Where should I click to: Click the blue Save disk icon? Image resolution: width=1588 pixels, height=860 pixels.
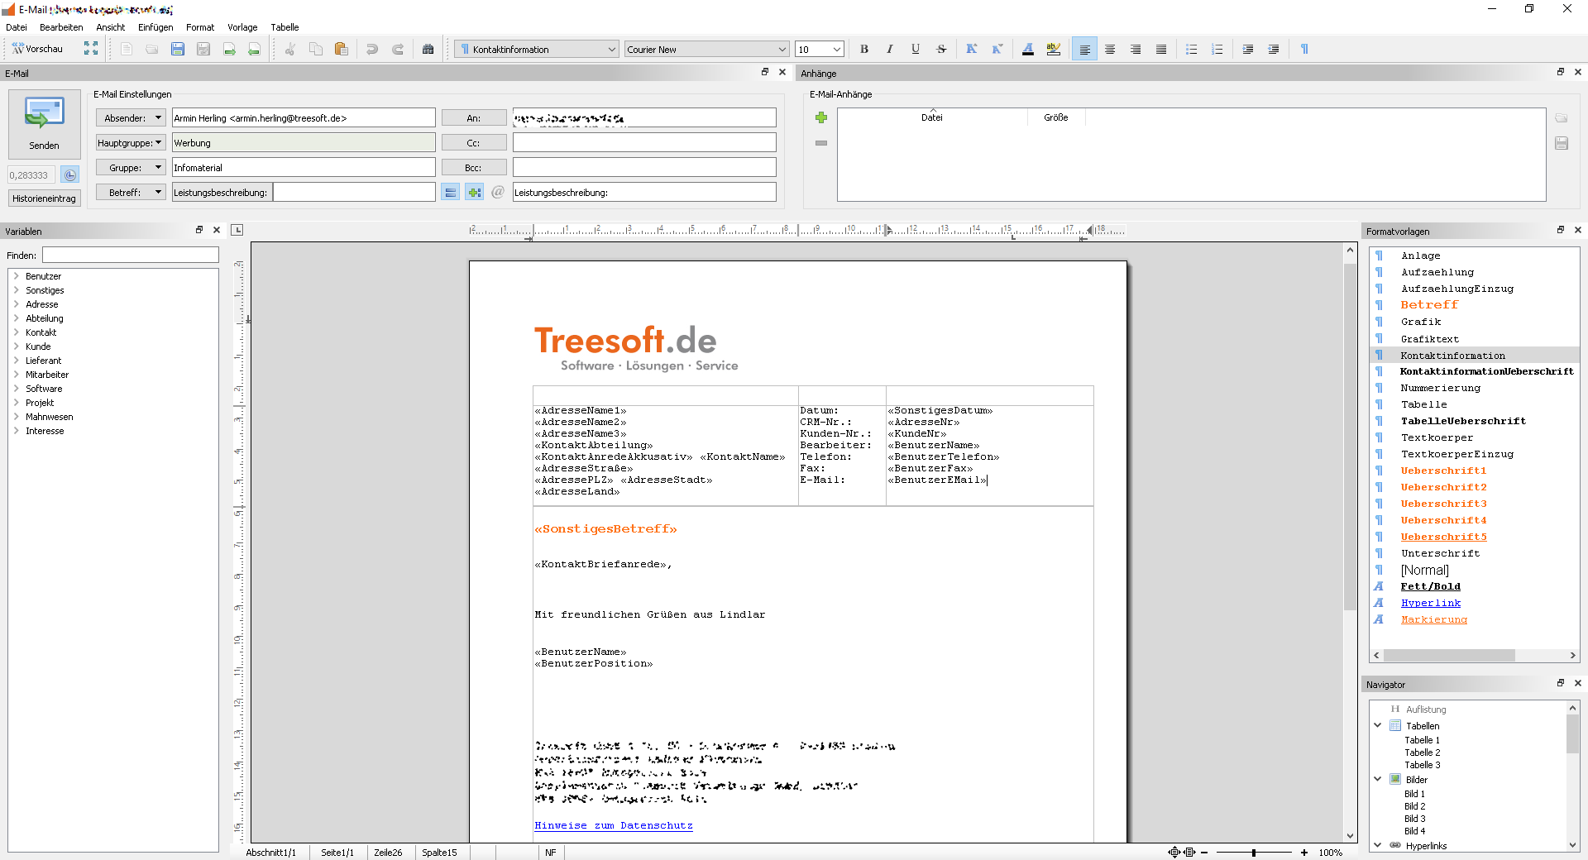tap(177, 49)
